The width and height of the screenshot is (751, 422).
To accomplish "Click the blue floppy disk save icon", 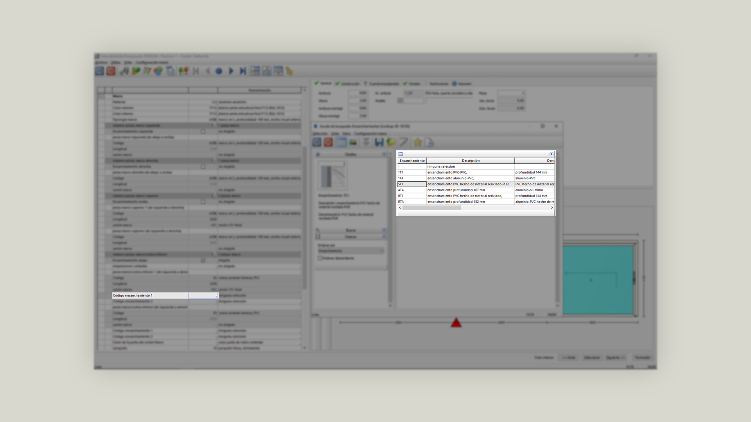I will click(379, 143).
